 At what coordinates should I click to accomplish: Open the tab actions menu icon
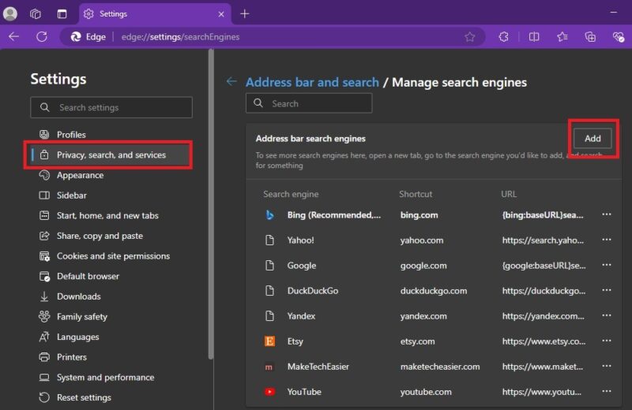pyautogui.click(x=62, y=14)
